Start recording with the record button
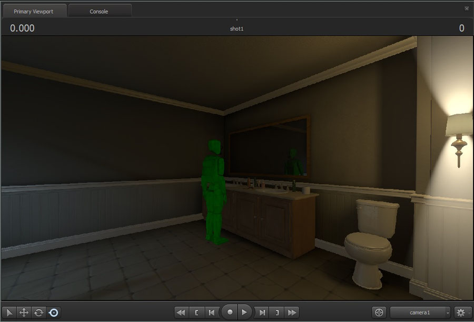This screenshot has height=322, width=474. point(230,312)
